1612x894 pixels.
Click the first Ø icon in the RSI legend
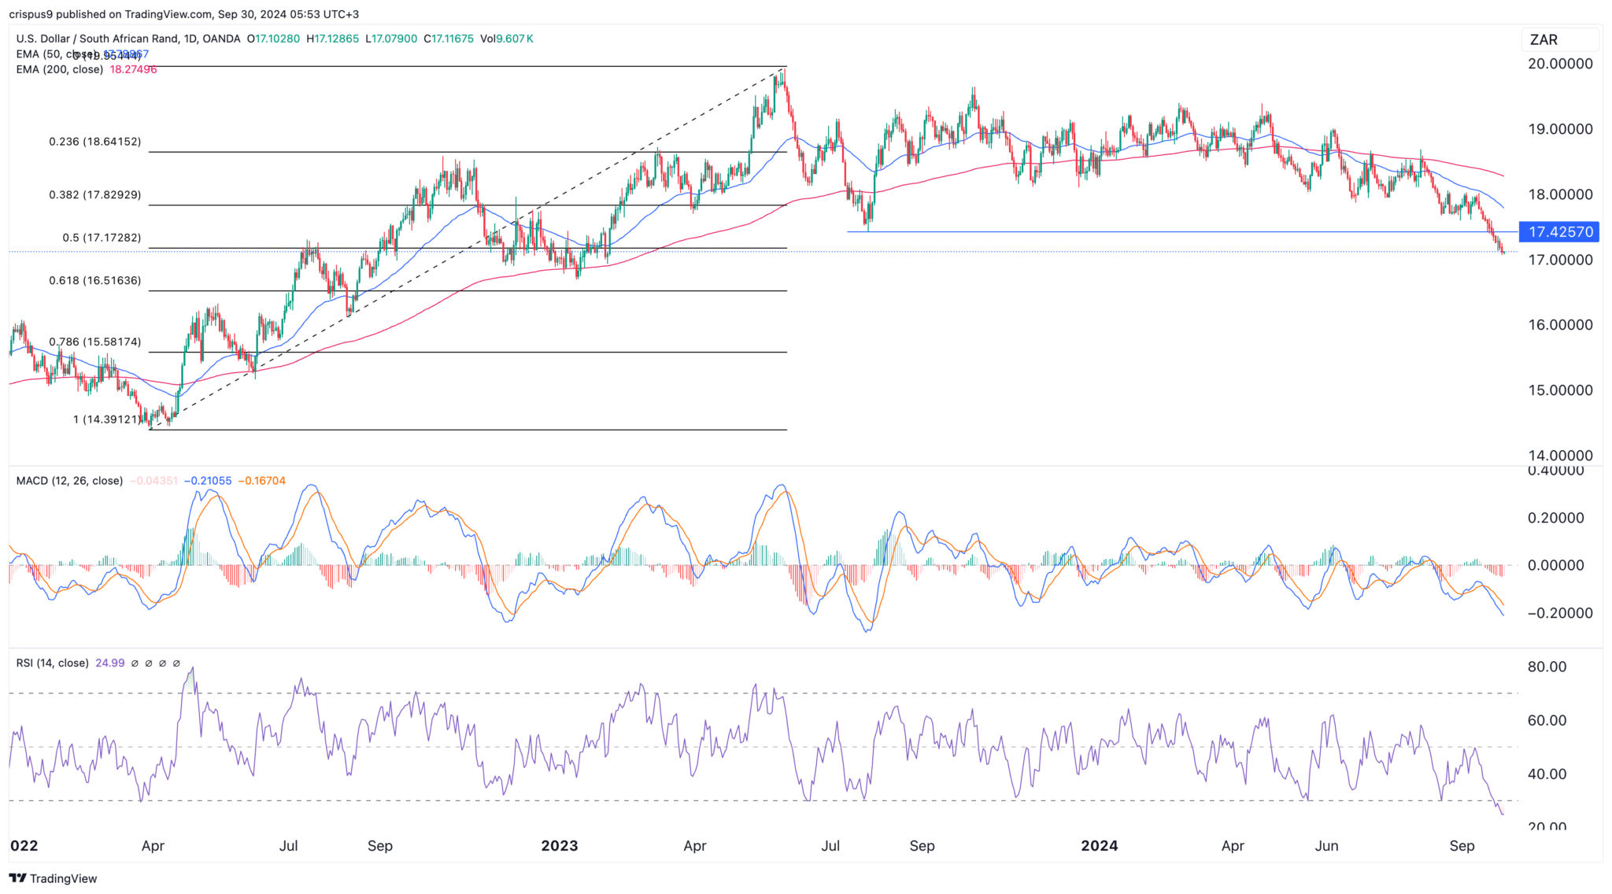point(135,663)
